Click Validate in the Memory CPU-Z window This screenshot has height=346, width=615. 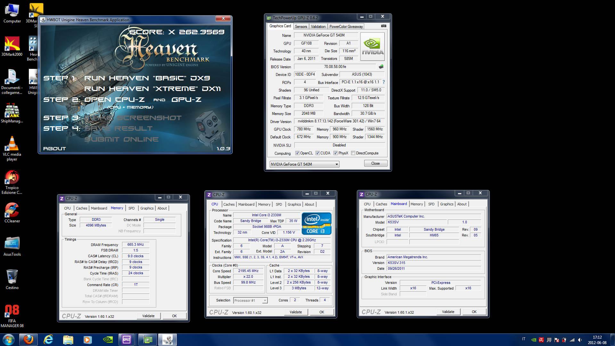click(x=148, y=316)
